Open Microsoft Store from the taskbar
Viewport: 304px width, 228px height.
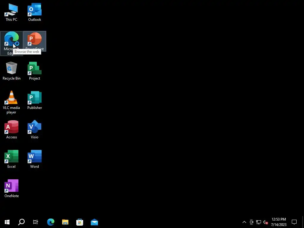click(x=80, y=222)
